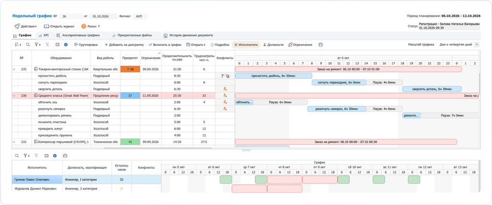The width and height of the screenshot is (492, 205).
Task: Toggle Исполнители panel button
Action: pyautogui.click(x=246, y=45)
